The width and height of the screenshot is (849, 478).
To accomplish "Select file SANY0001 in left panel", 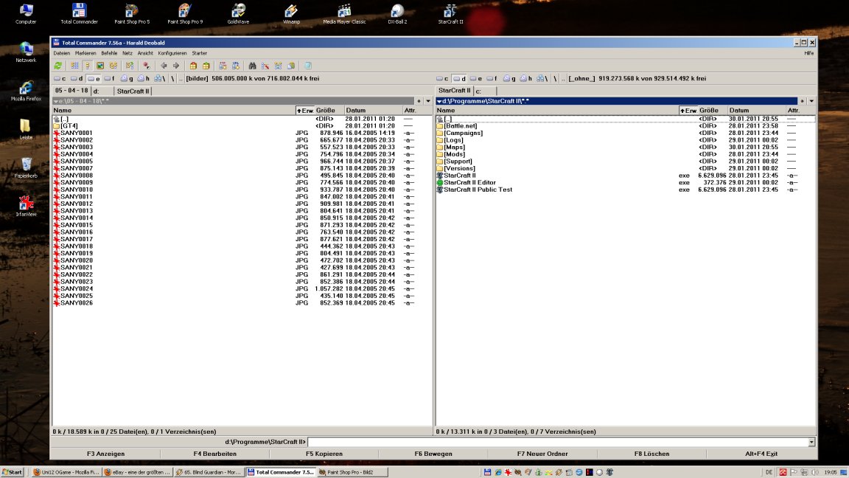I will coord(77,133).
